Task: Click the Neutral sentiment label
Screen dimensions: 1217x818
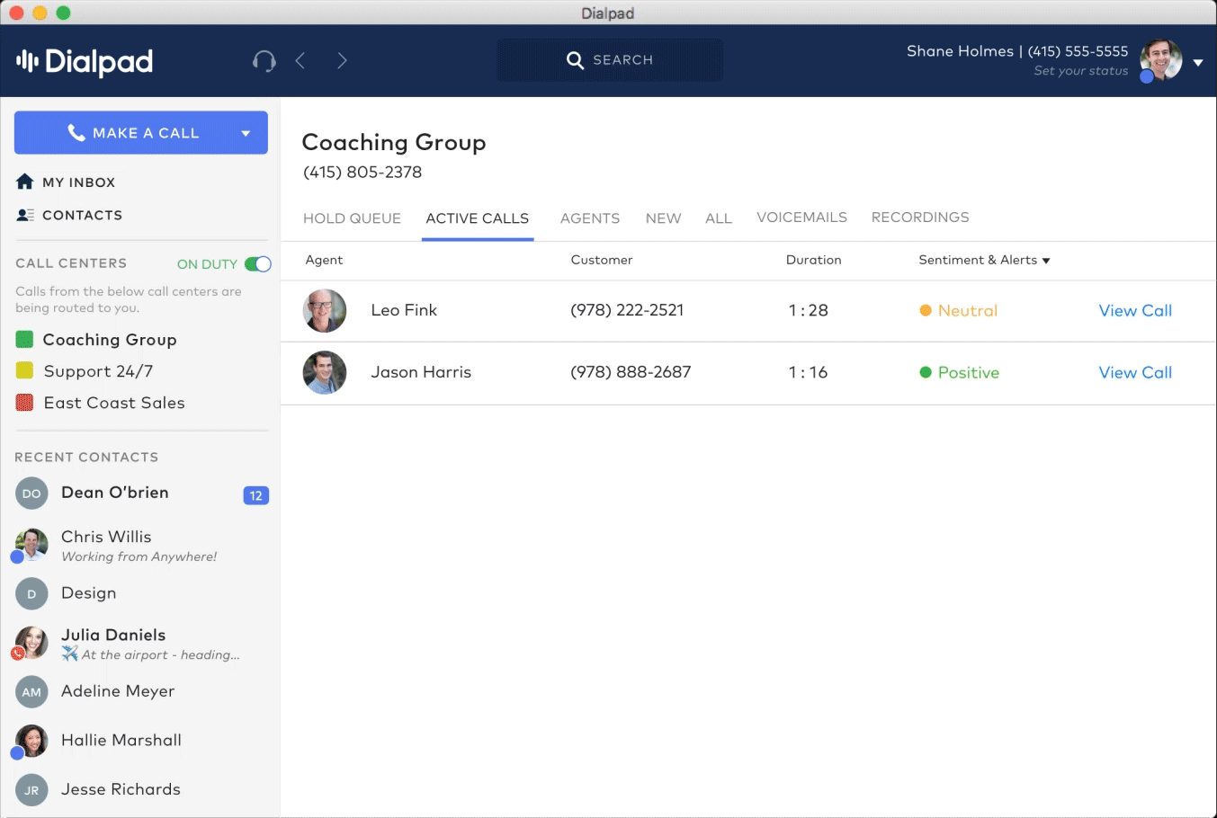Action: [x=968, y=311]
